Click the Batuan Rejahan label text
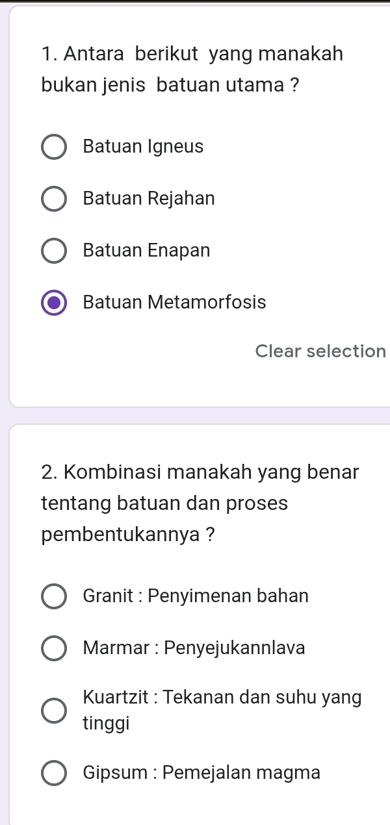Screen dimensions: 390x825 (148, 198)
